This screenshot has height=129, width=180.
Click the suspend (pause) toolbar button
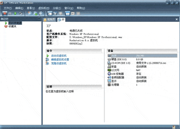pyautogui.click(x=10, y=13)
